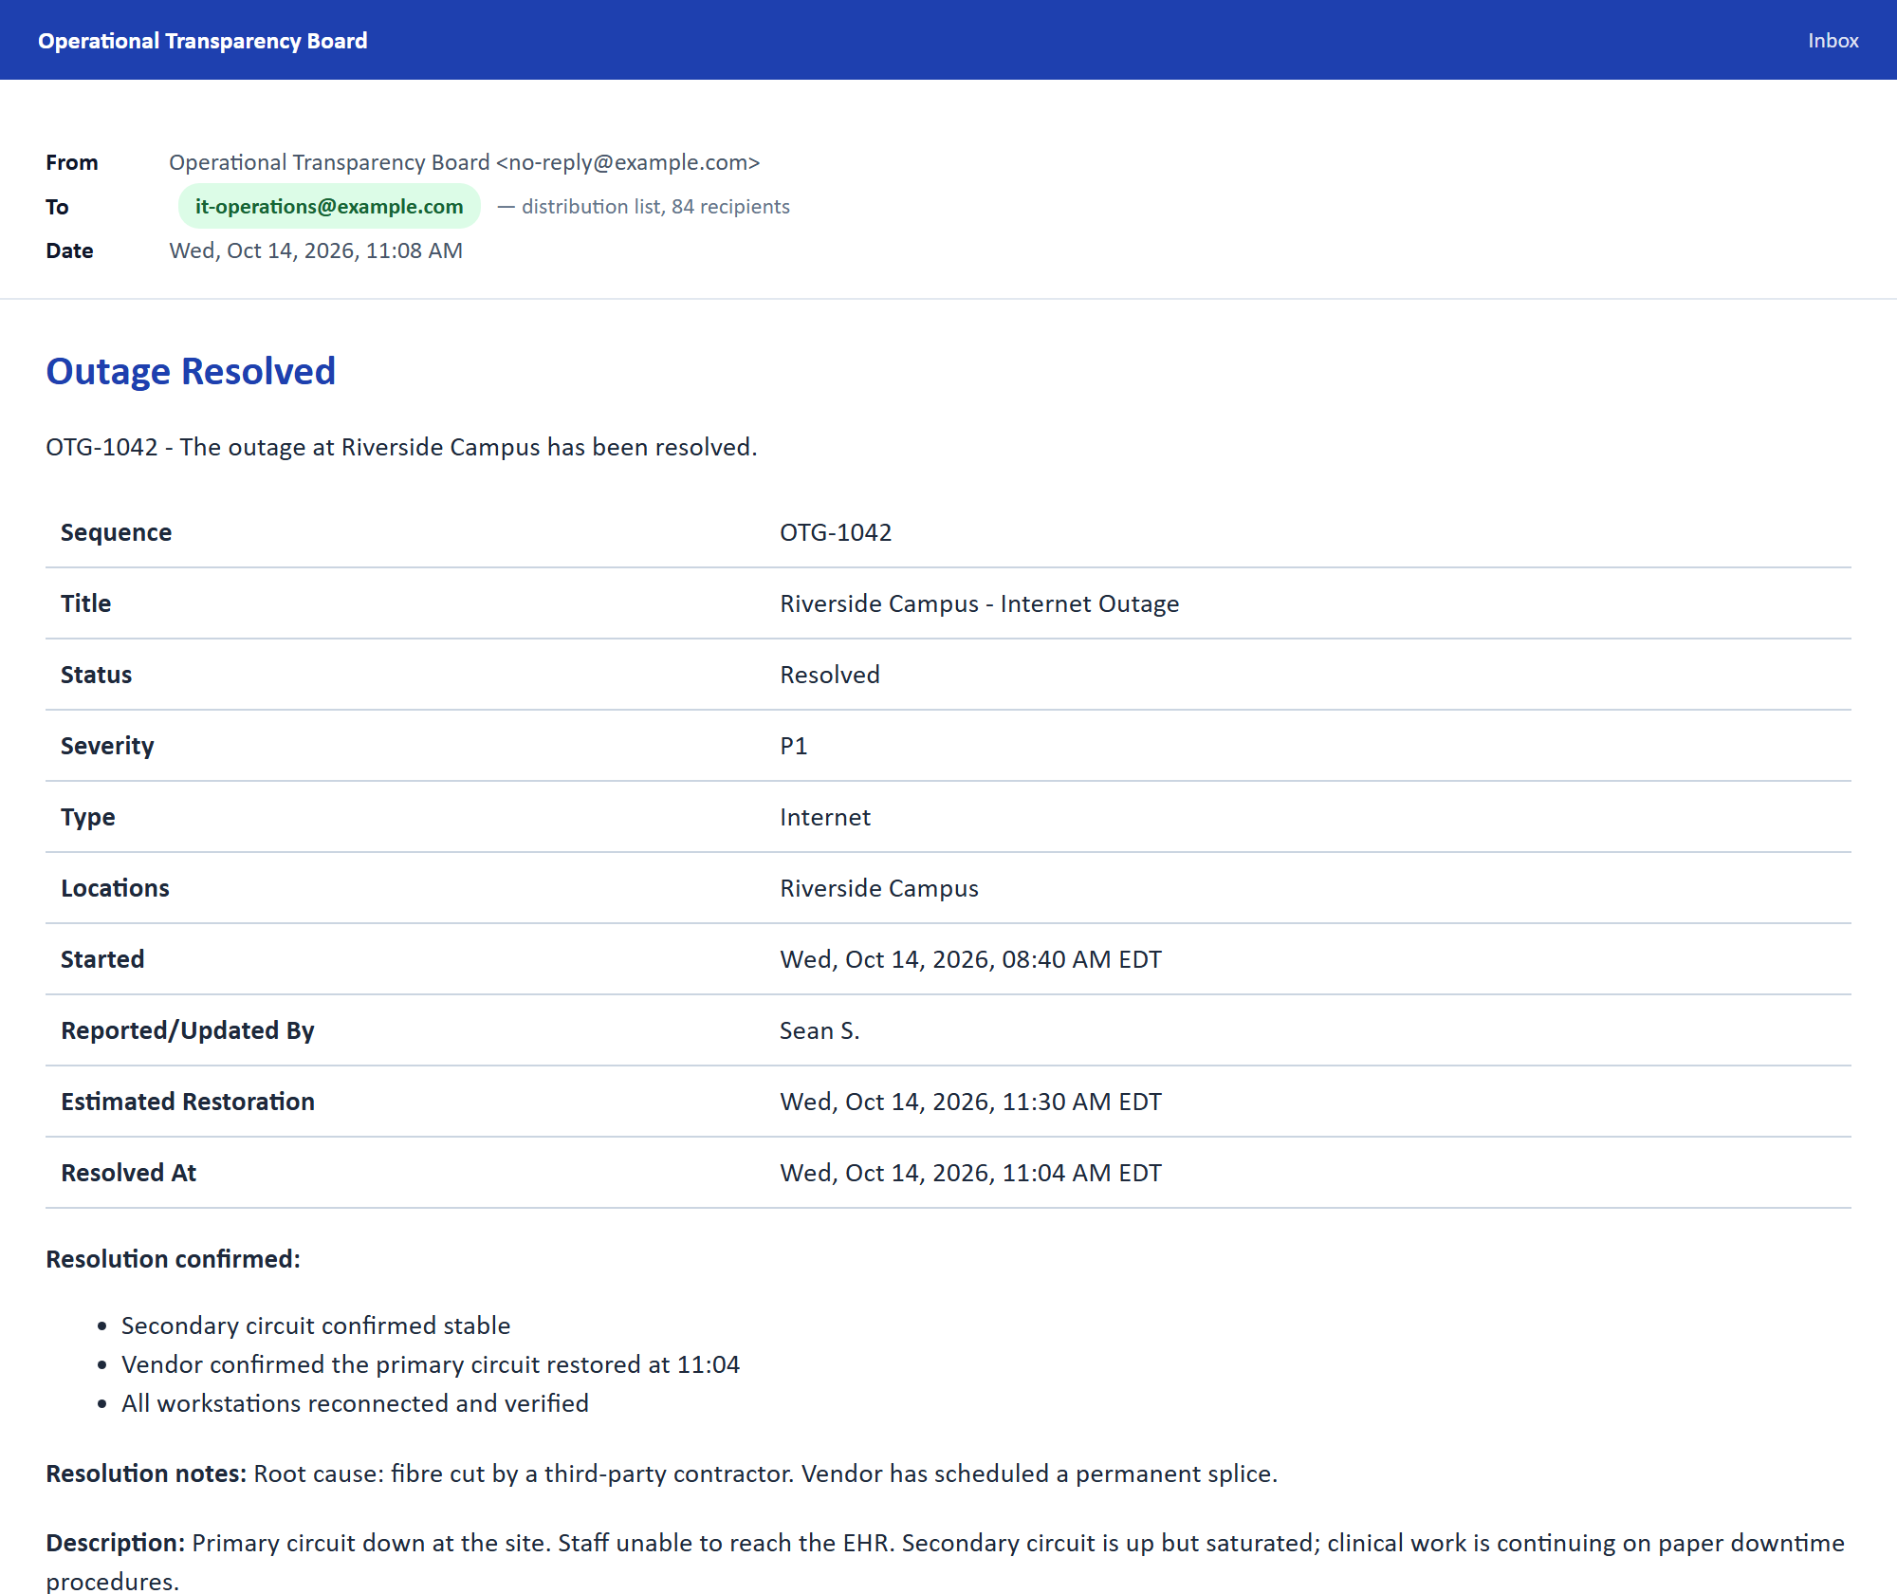1897x1594 pixels.
Task: Click the 'Reported/Updated By' row label
Action: coord(187,1030)
